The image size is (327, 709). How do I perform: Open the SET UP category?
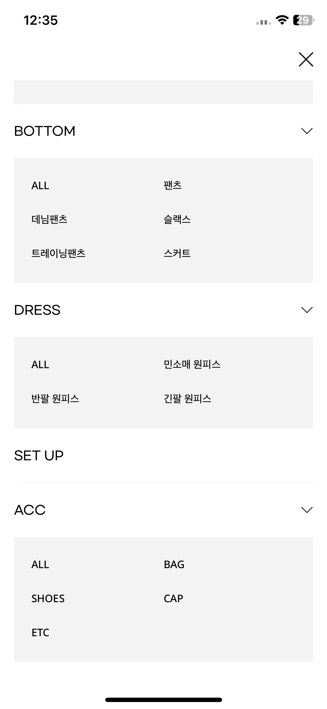39,455
